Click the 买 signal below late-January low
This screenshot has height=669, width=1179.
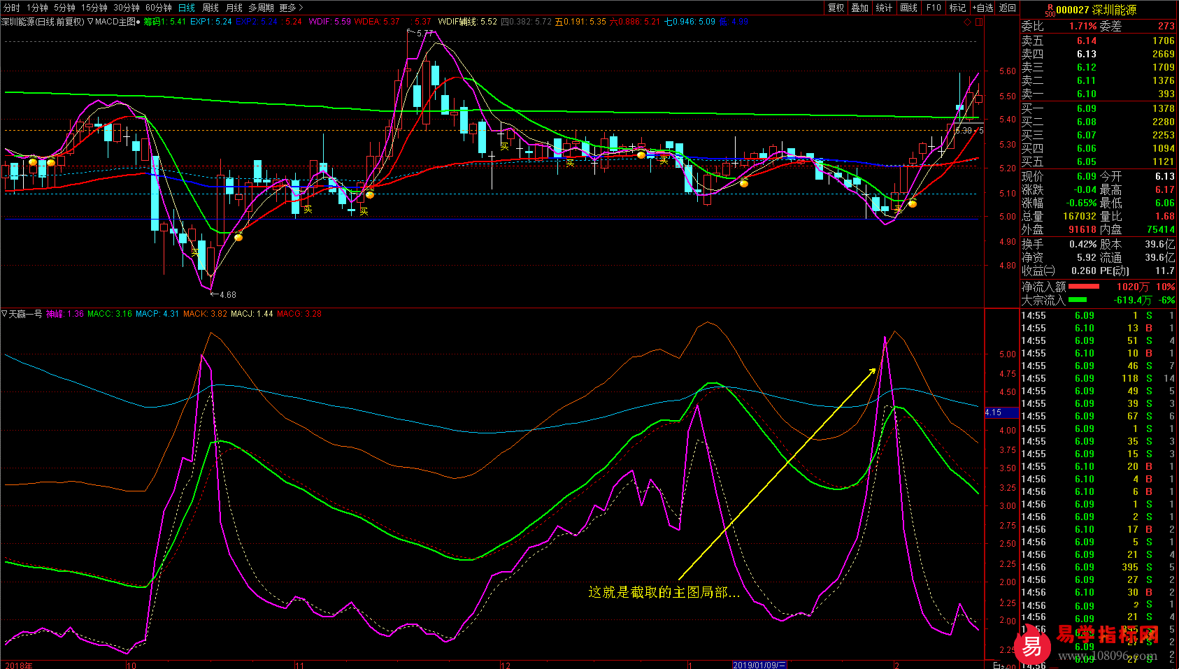tap(898, 210)
